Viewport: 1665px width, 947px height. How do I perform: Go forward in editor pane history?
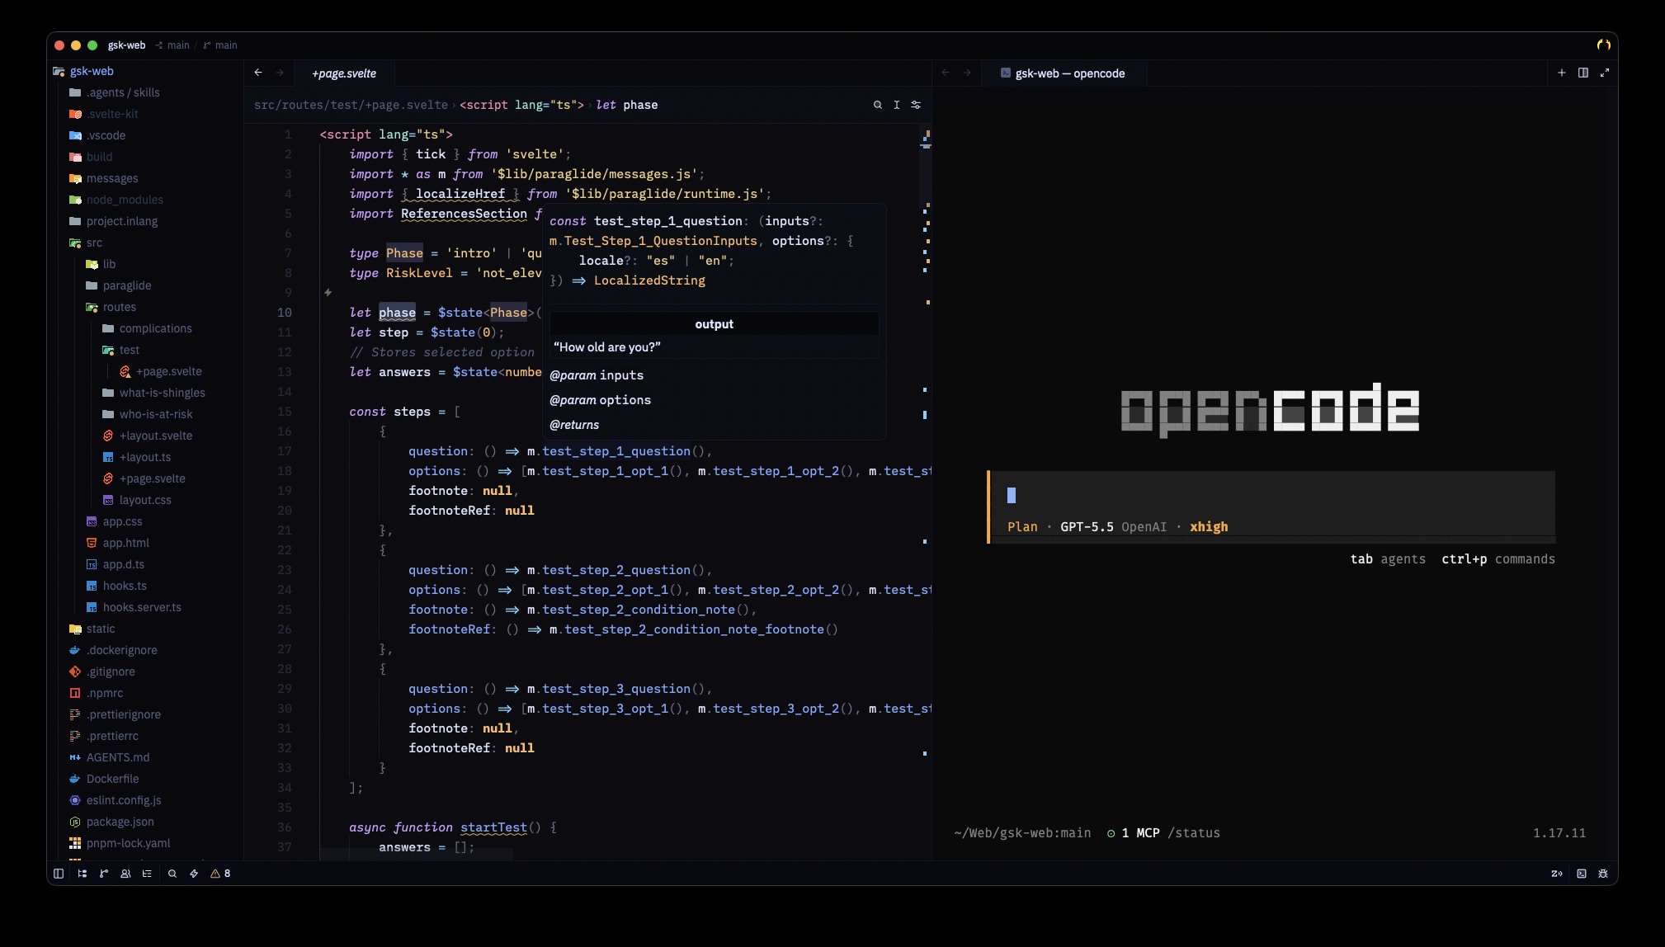[x=280, y=73]
